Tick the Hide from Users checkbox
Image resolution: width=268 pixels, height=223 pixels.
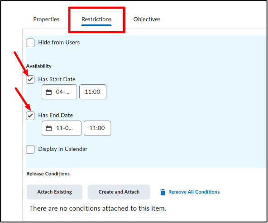click(x=30, y=43)
